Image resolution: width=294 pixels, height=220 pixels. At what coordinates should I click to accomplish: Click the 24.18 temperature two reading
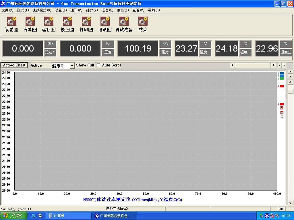(x=227, y=48)
